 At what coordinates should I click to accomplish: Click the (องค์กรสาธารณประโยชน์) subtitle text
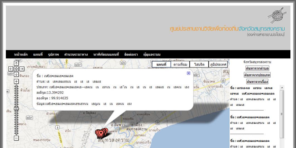(266, 35)
